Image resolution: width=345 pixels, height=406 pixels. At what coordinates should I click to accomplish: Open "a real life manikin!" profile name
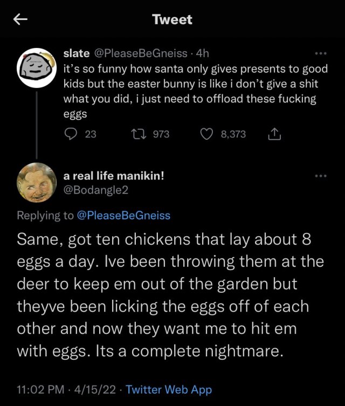point(117,176)
